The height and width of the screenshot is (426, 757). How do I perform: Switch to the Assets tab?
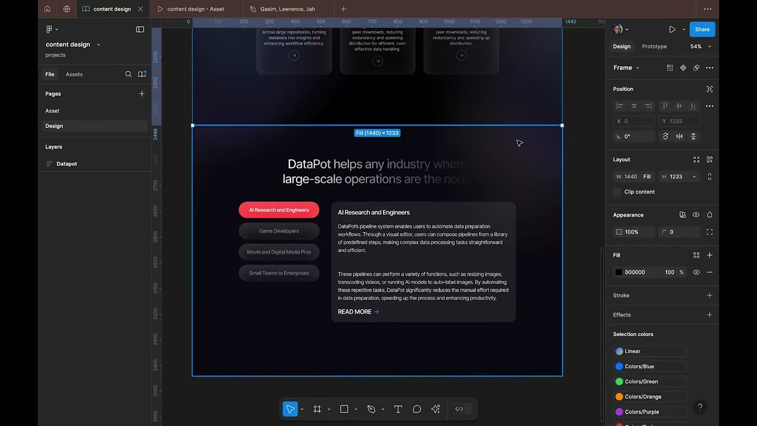[x=74, y=74]
